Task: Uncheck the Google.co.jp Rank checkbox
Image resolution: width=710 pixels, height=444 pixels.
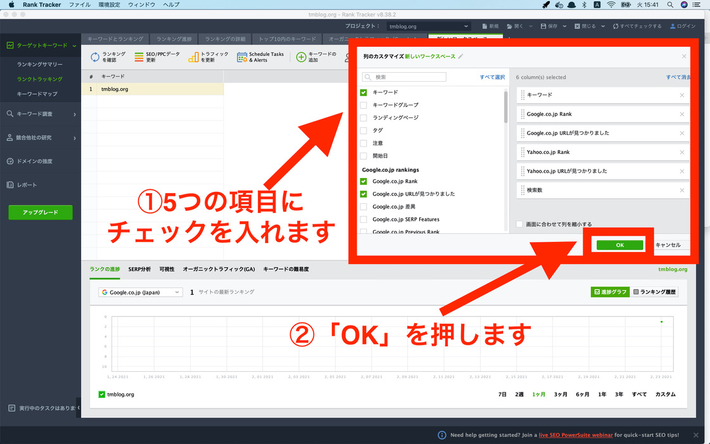Action: pyautogui.click(x=363, y=181)
